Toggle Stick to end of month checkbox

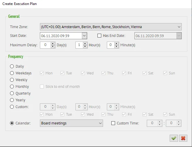click(42, 86)
